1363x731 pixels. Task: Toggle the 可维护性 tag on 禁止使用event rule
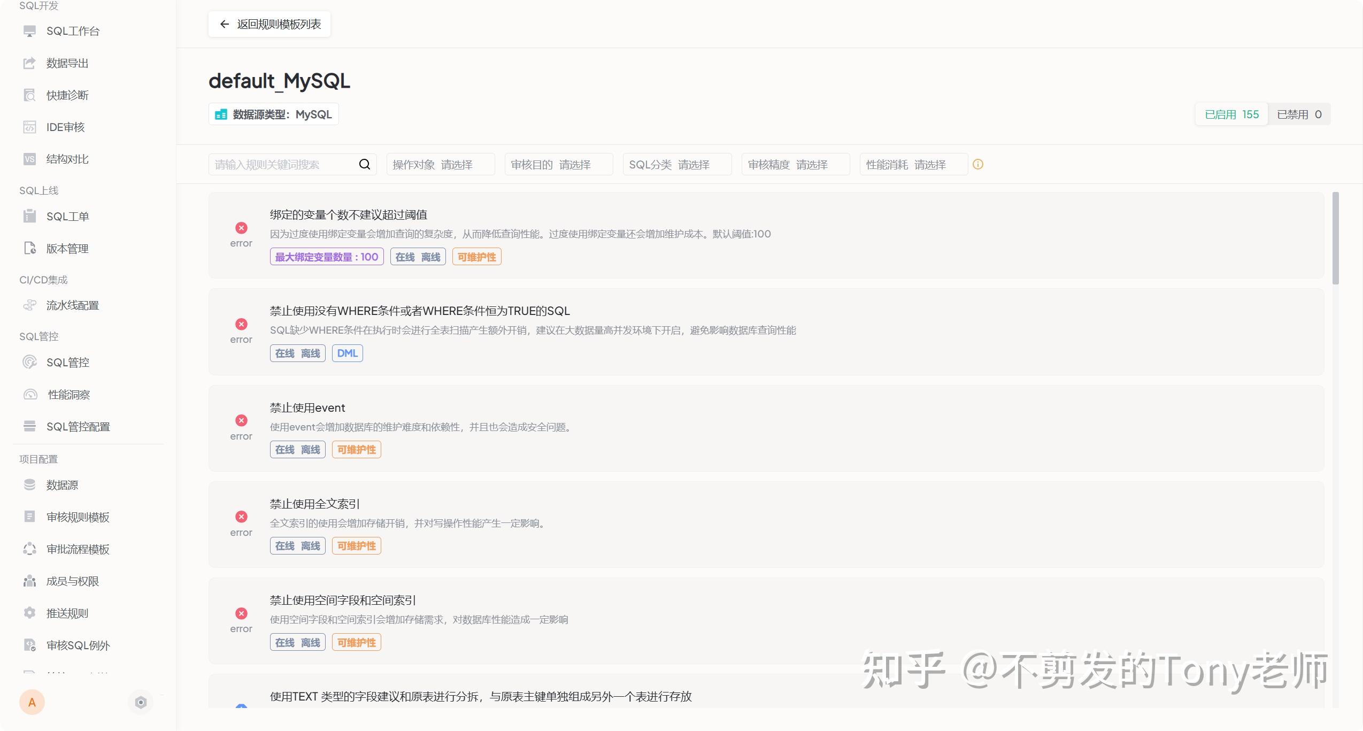[x=356, y=449]
